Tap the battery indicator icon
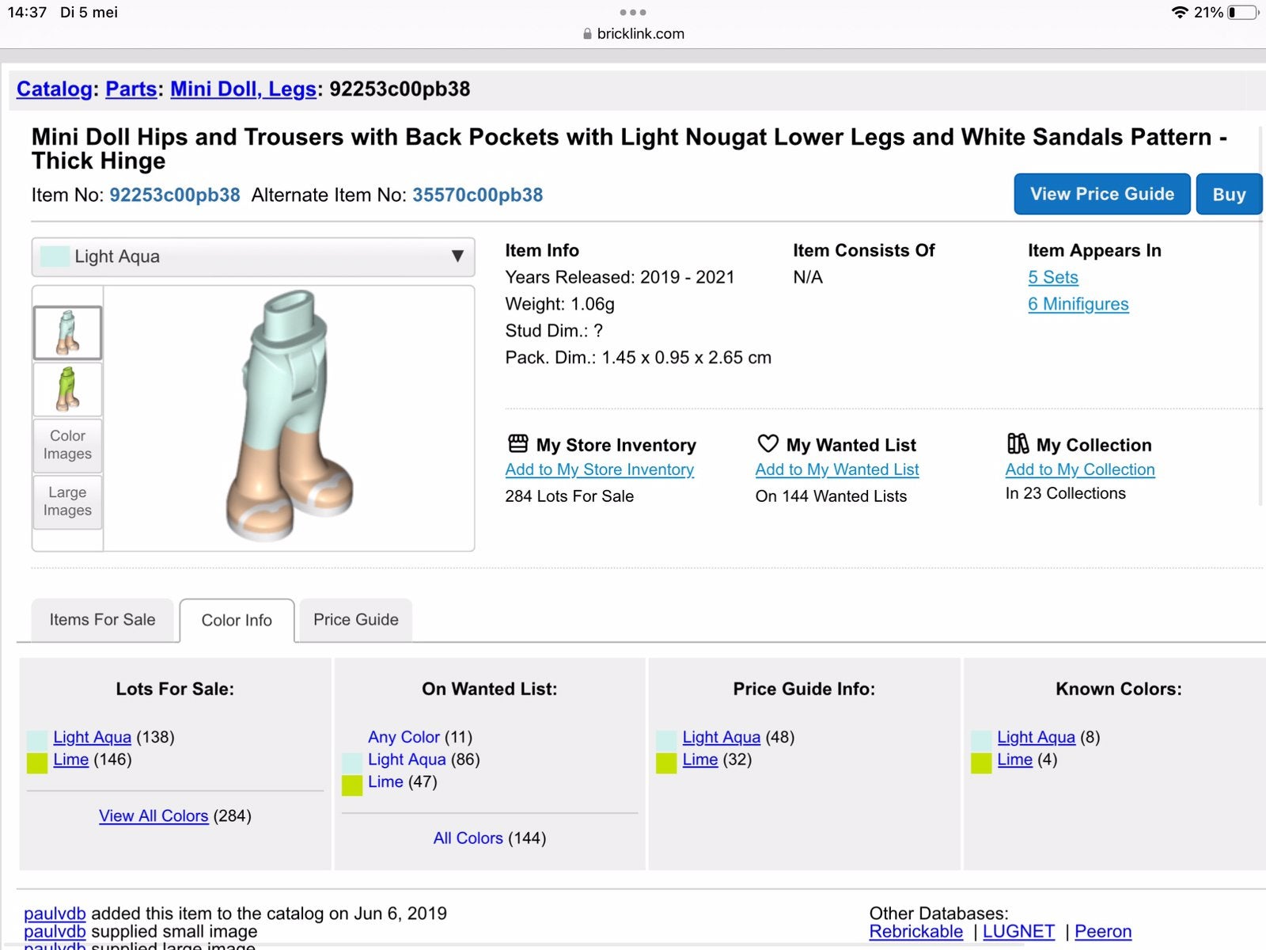 click(x=1242, y=12)
